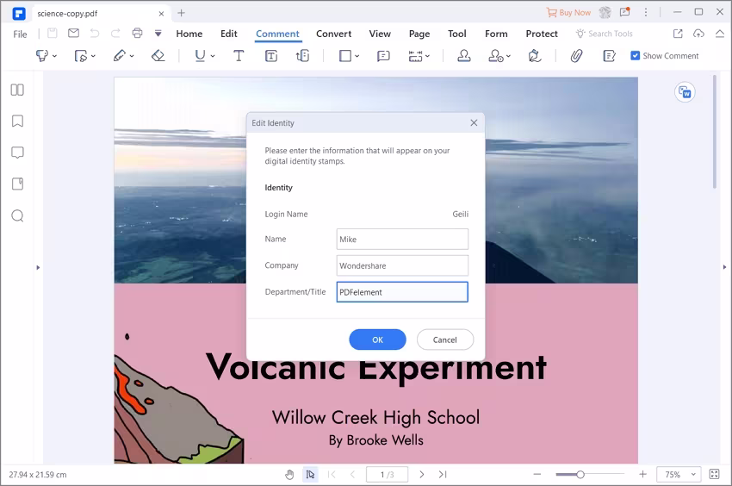Click the Add Attachment paperclip icon
Image resolution: width=732 pixels, height=486 pixels.
(576, 56)
